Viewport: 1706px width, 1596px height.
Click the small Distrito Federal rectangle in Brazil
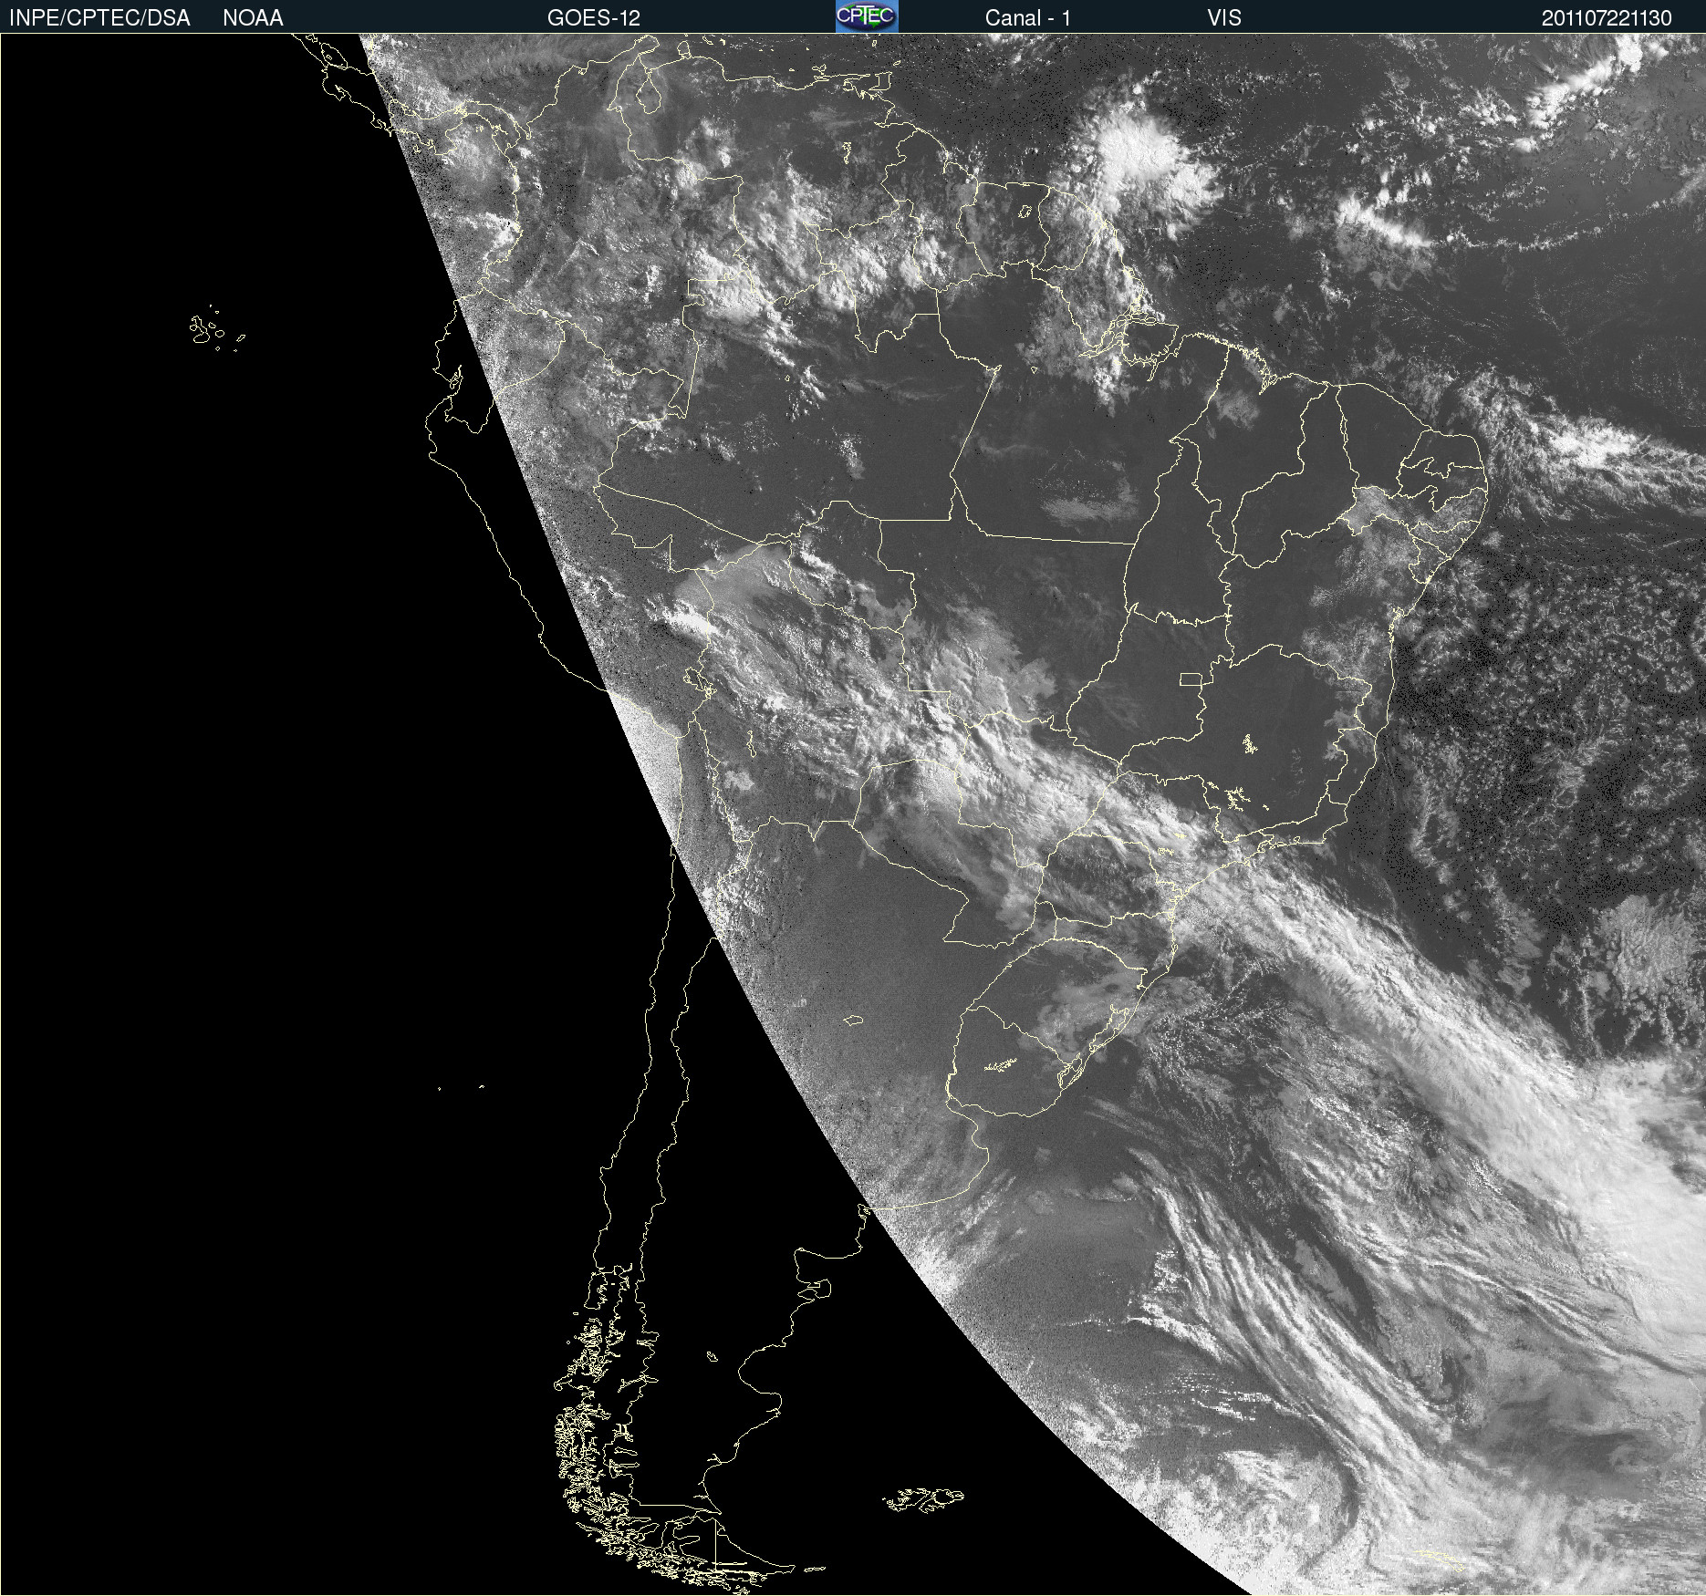point(1191,679)
